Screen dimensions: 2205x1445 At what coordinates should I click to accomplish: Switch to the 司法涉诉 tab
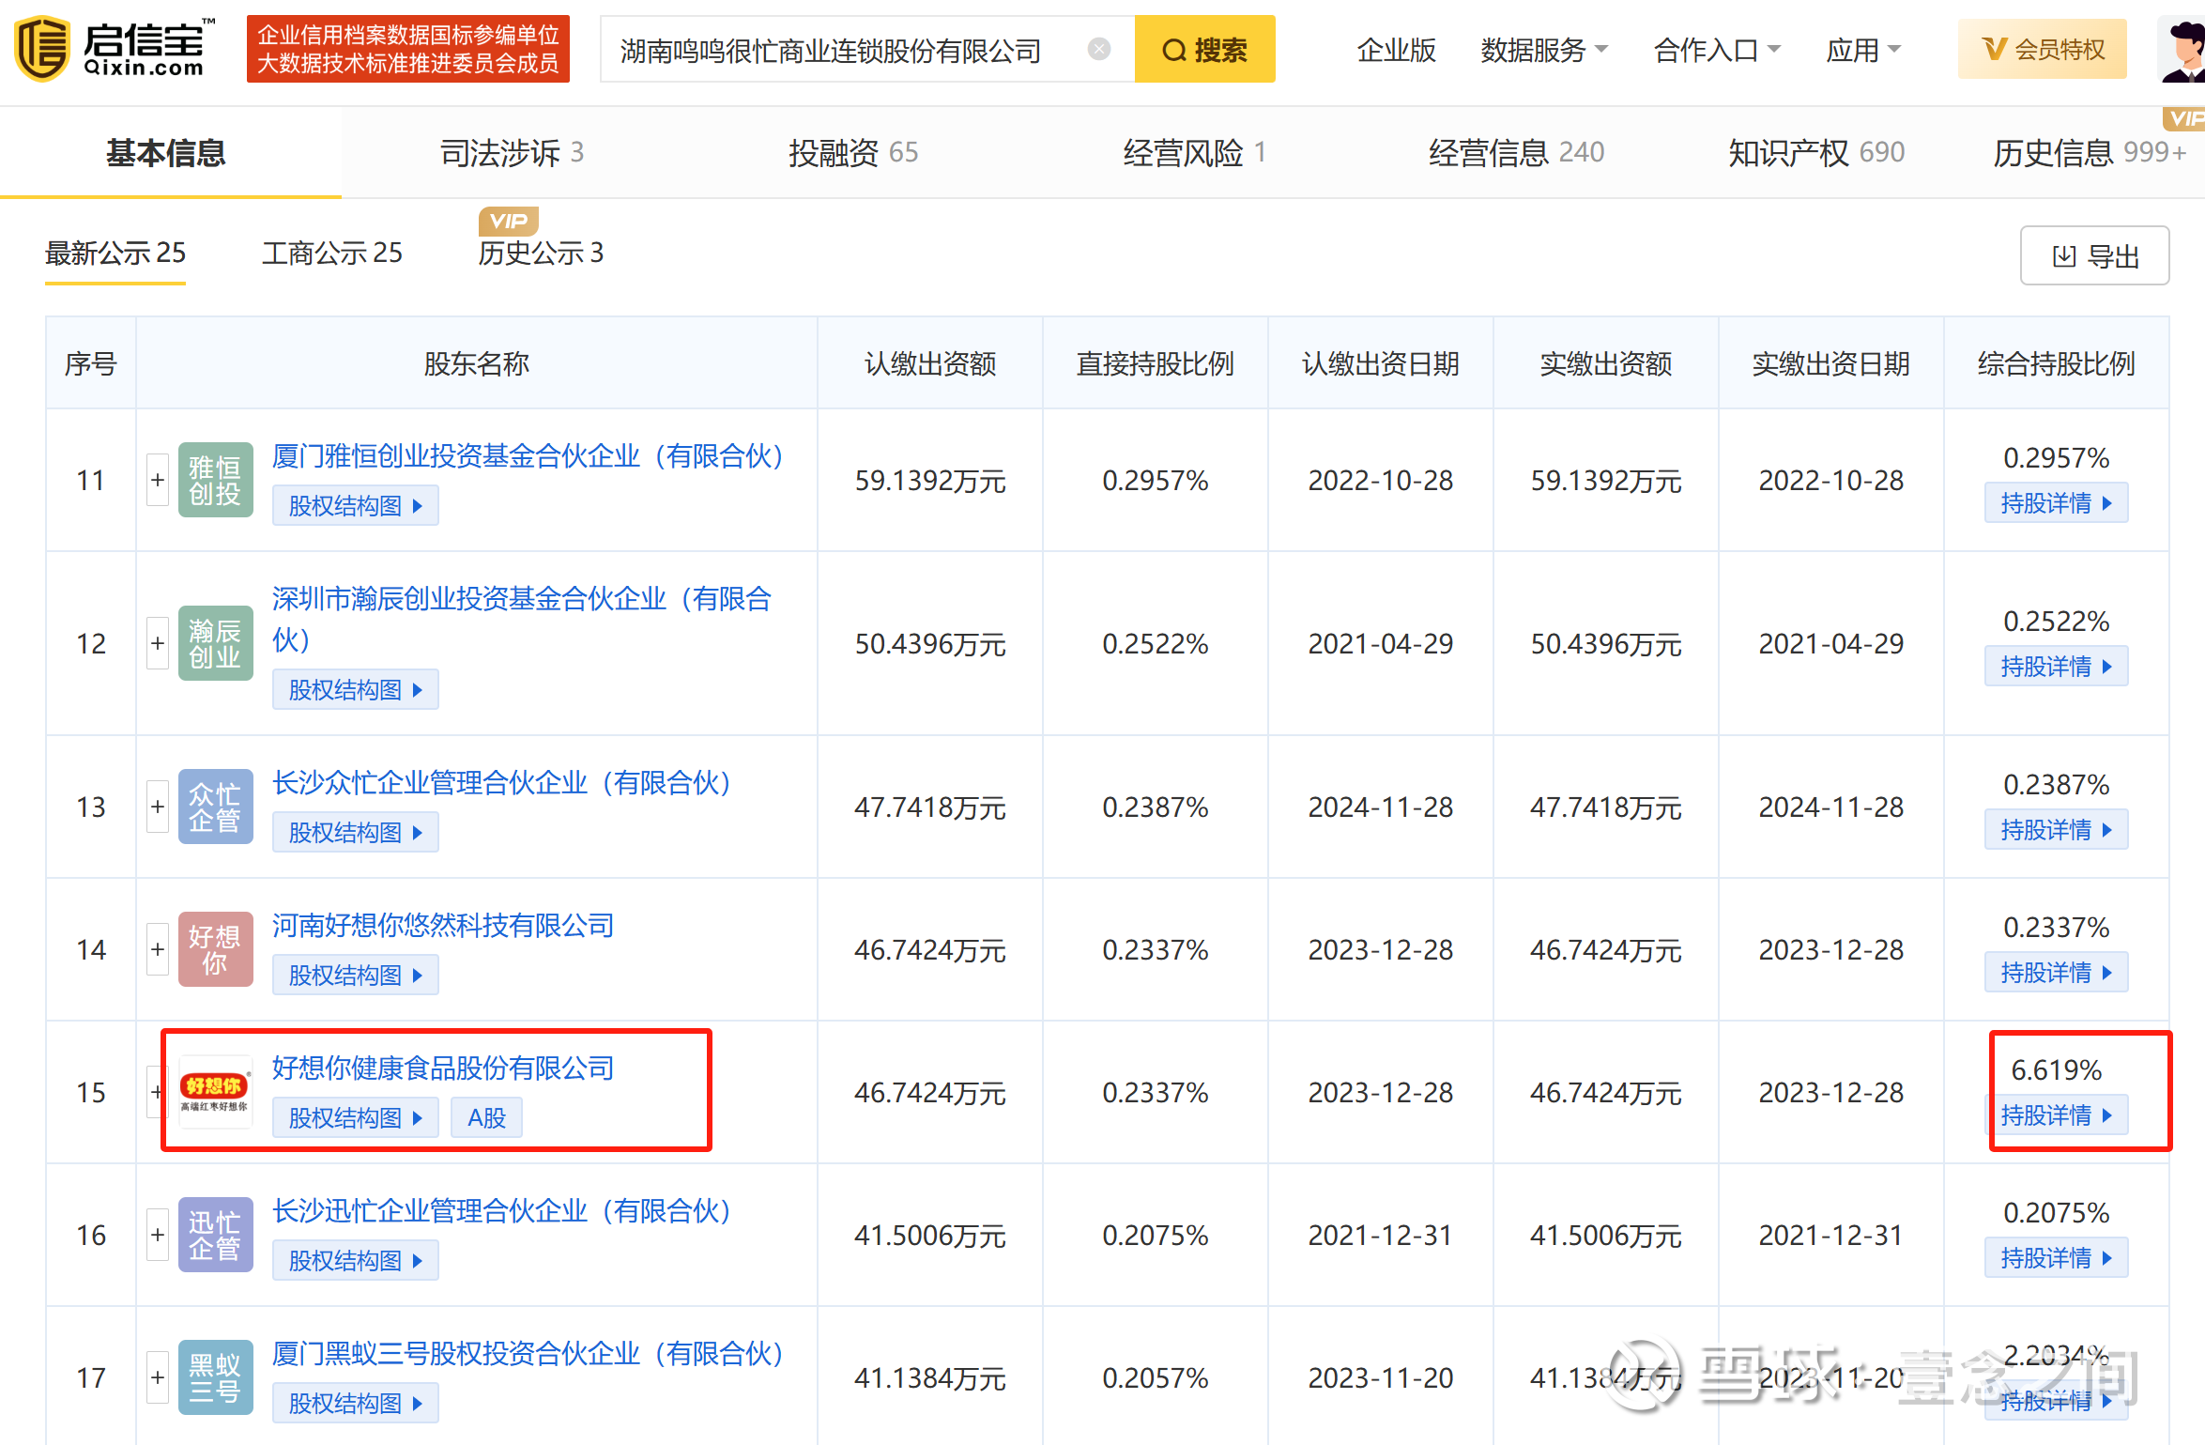pyautogui.click(x=512, y=152)
